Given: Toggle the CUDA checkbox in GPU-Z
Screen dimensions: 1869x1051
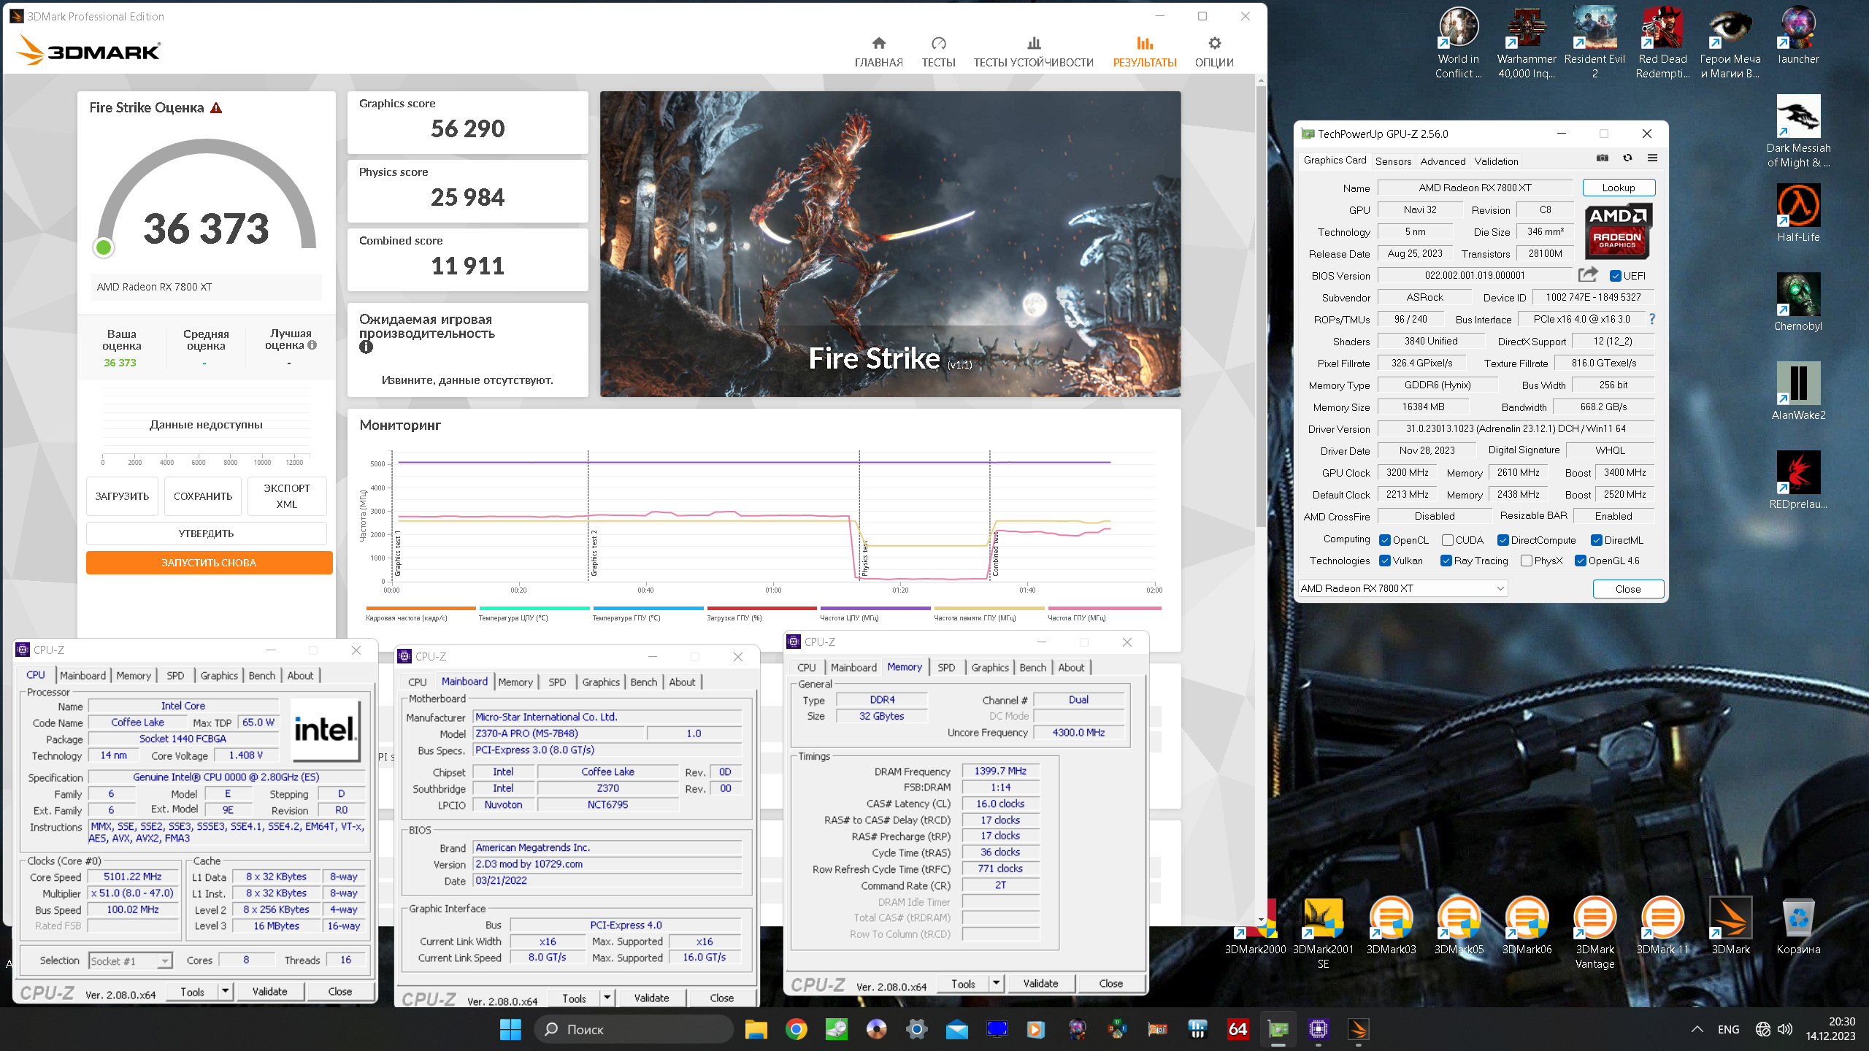Looking at the screenshot, I should point(1447,540).
